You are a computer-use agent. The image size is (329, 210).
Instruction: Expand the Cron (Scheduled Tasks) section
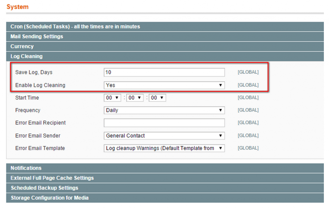point(75,27)
